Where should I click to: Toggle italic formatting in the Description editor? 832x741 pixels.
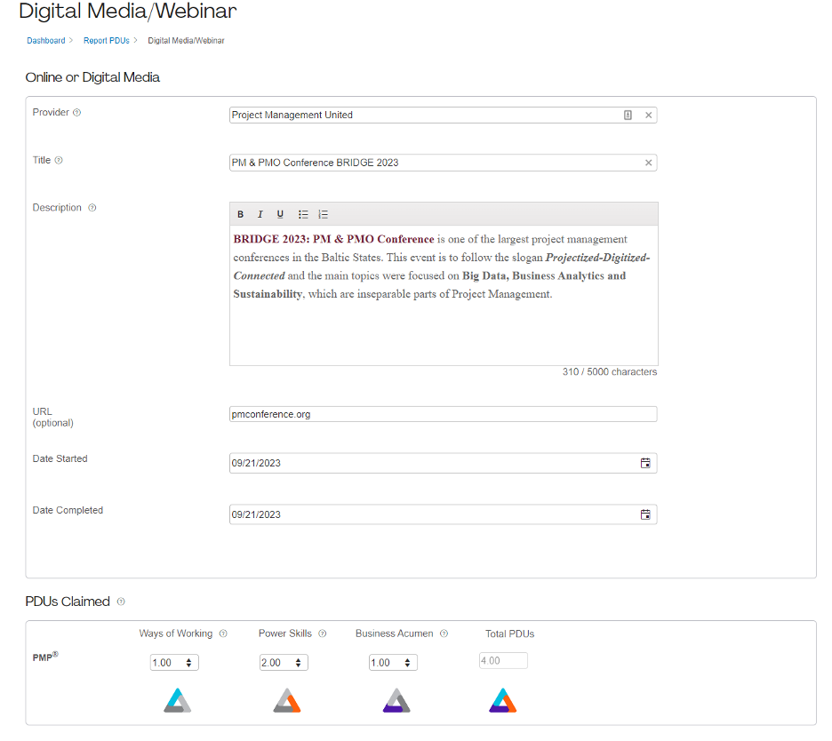tap(260, 214)
